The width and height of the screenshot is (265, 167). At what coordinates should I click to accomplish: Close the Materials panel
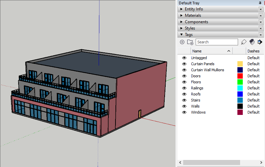(260, 15)
